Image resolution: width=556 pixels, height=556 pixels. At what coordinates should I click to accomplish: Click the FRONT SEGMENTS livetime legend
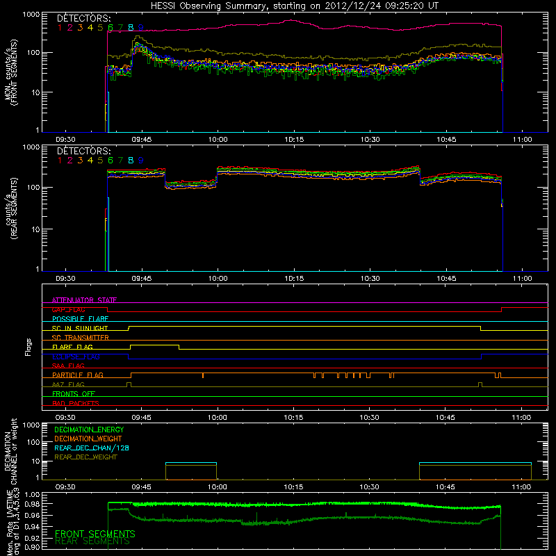coord(95,534)
